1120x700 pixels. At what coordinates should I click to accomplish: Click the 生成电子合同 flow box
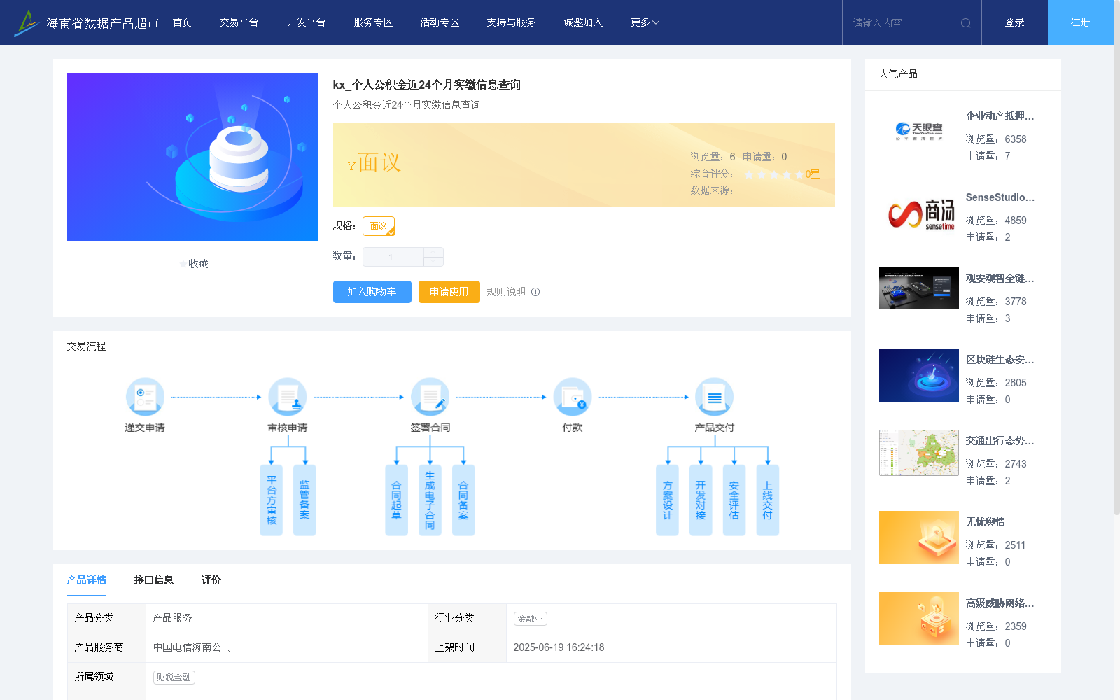point(430,500)
